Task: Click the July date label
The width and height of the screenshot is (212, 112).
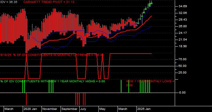Action: pos(83,109)
